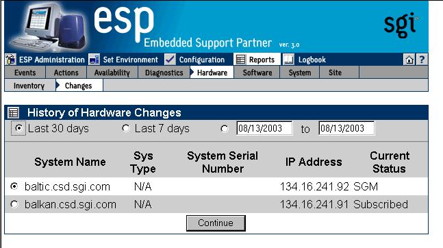Select the Last 7 days radio button

126,128
